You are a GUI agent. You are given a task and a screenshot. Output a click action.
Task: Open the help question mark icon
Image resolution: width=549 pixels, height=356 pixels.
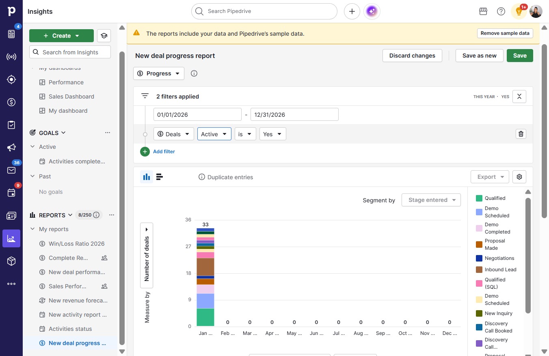coord(501,11)
